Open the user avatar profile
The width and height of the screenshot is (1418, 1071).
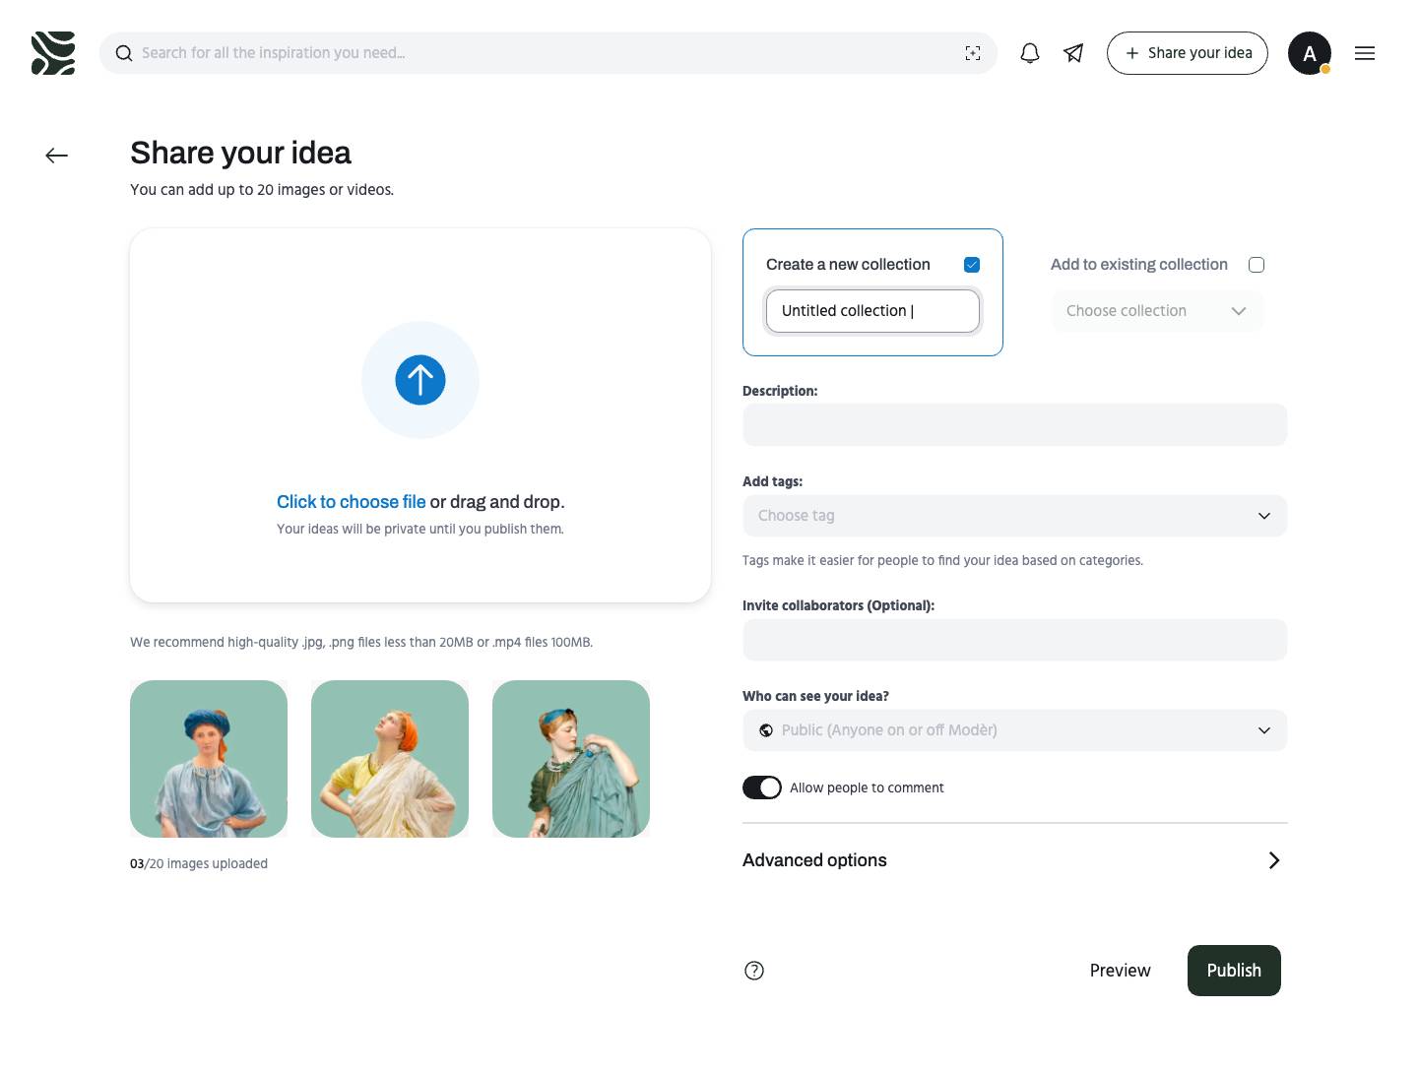click(x=1310, y=53)
